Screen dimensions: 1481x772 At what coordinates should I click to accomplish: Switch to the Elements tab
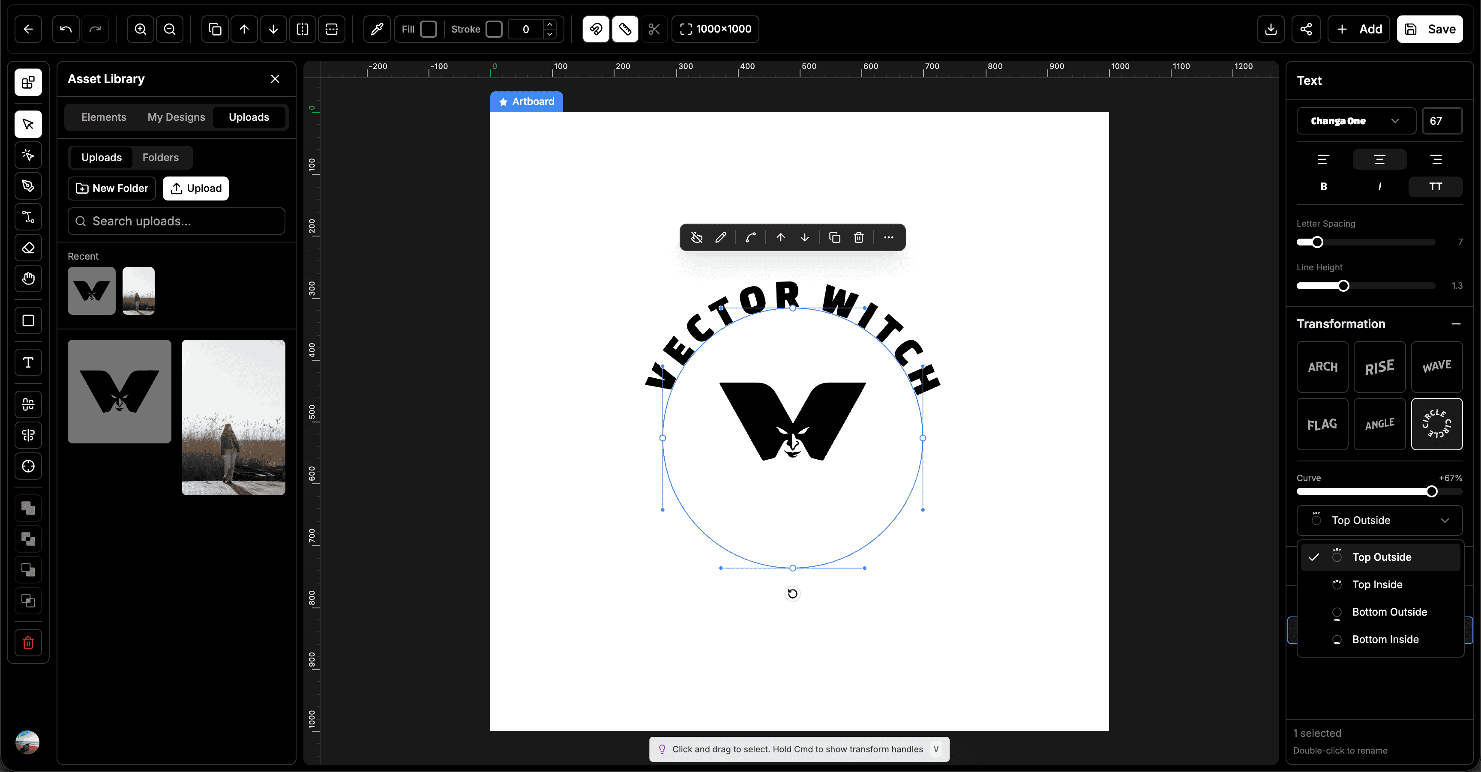103,117
